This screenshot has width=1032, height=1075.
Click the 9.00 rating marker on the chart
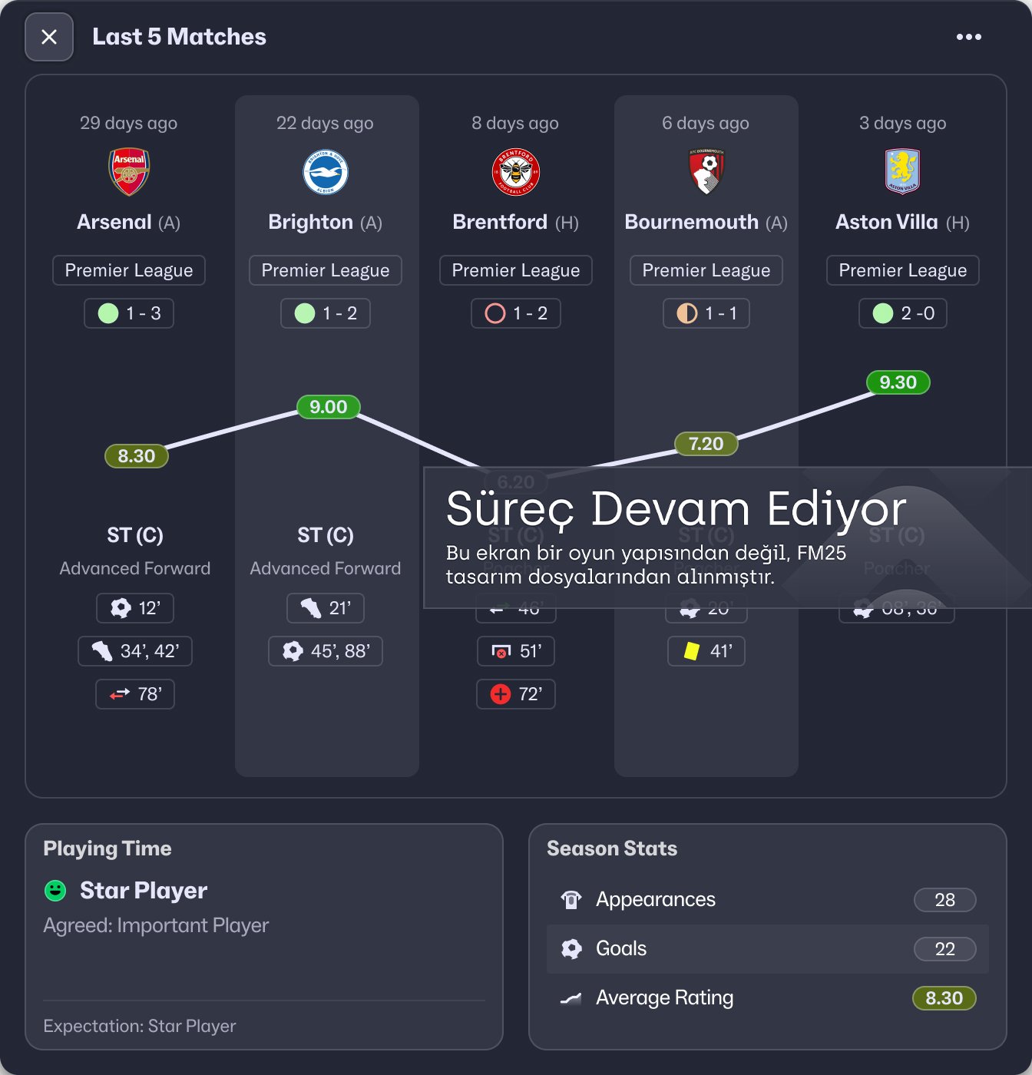click(x=329, y=407)
